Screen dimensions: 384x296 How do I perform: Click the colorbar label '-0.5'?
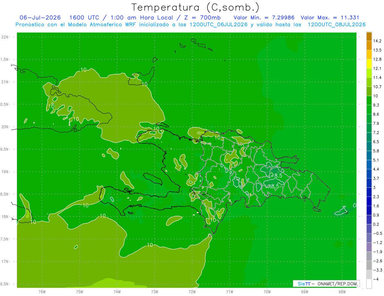(x=378, y=233)
